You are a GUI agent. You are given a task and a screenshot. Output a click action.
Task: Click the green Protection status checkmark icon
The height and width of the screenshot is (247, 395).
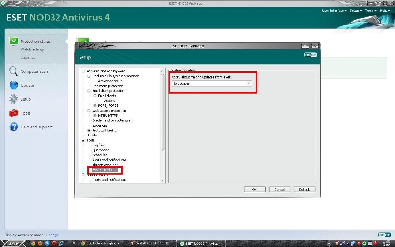pos(14,41)
